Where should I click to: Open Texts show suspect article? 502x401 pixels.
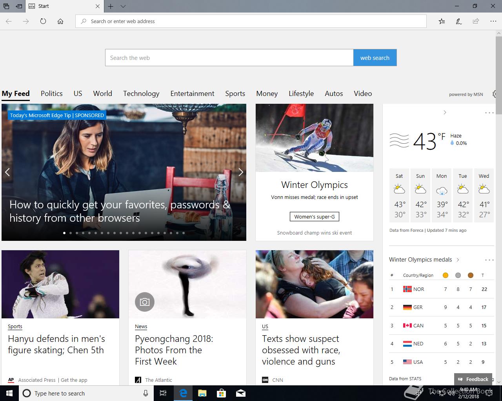[301, 350]
